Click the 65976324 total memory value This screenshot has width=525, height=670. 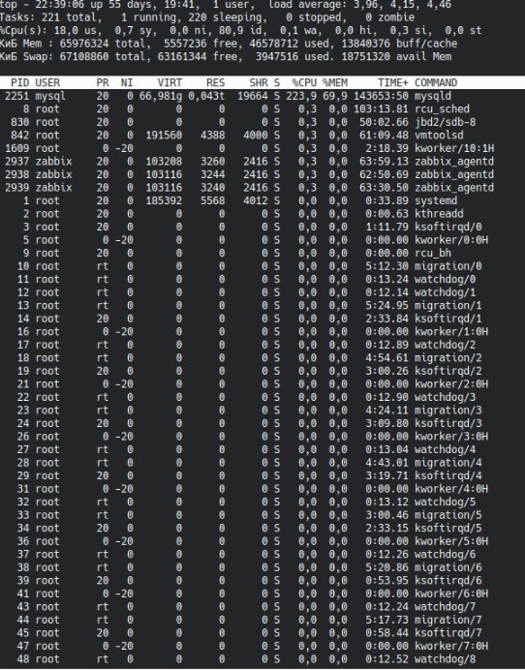84,44
